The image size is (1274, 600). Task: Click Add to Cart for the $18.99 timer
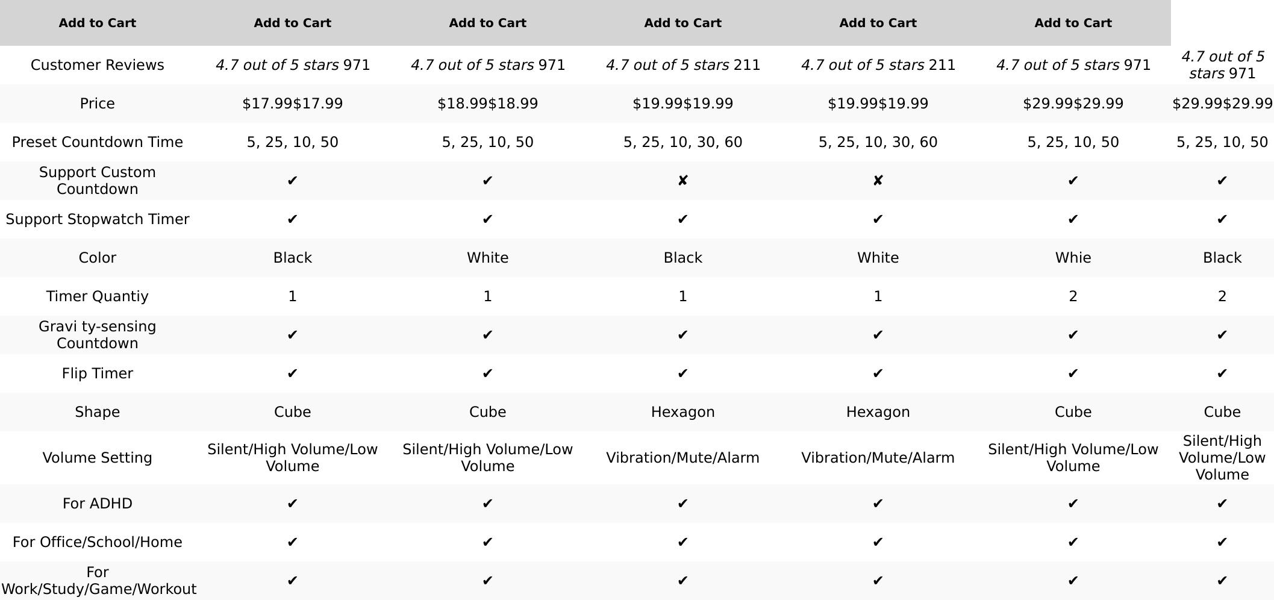pyautogui.click(x=292, y=23)
